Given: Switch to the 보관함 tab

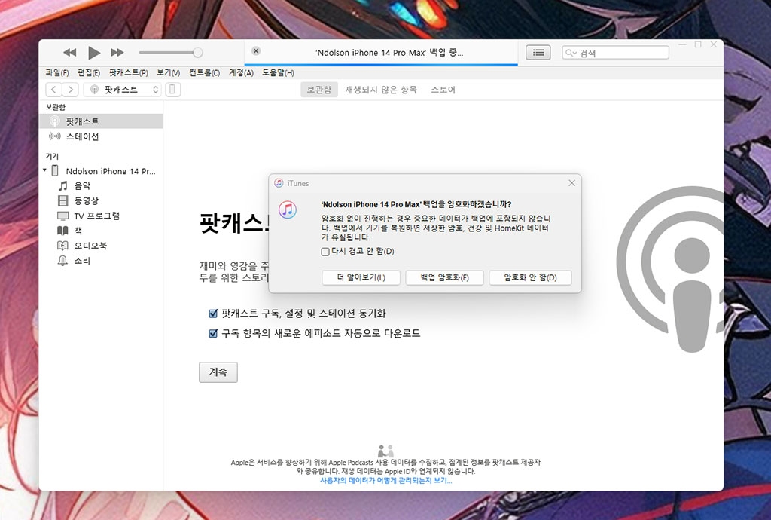Looking at the screenshot, I should 319,90.
